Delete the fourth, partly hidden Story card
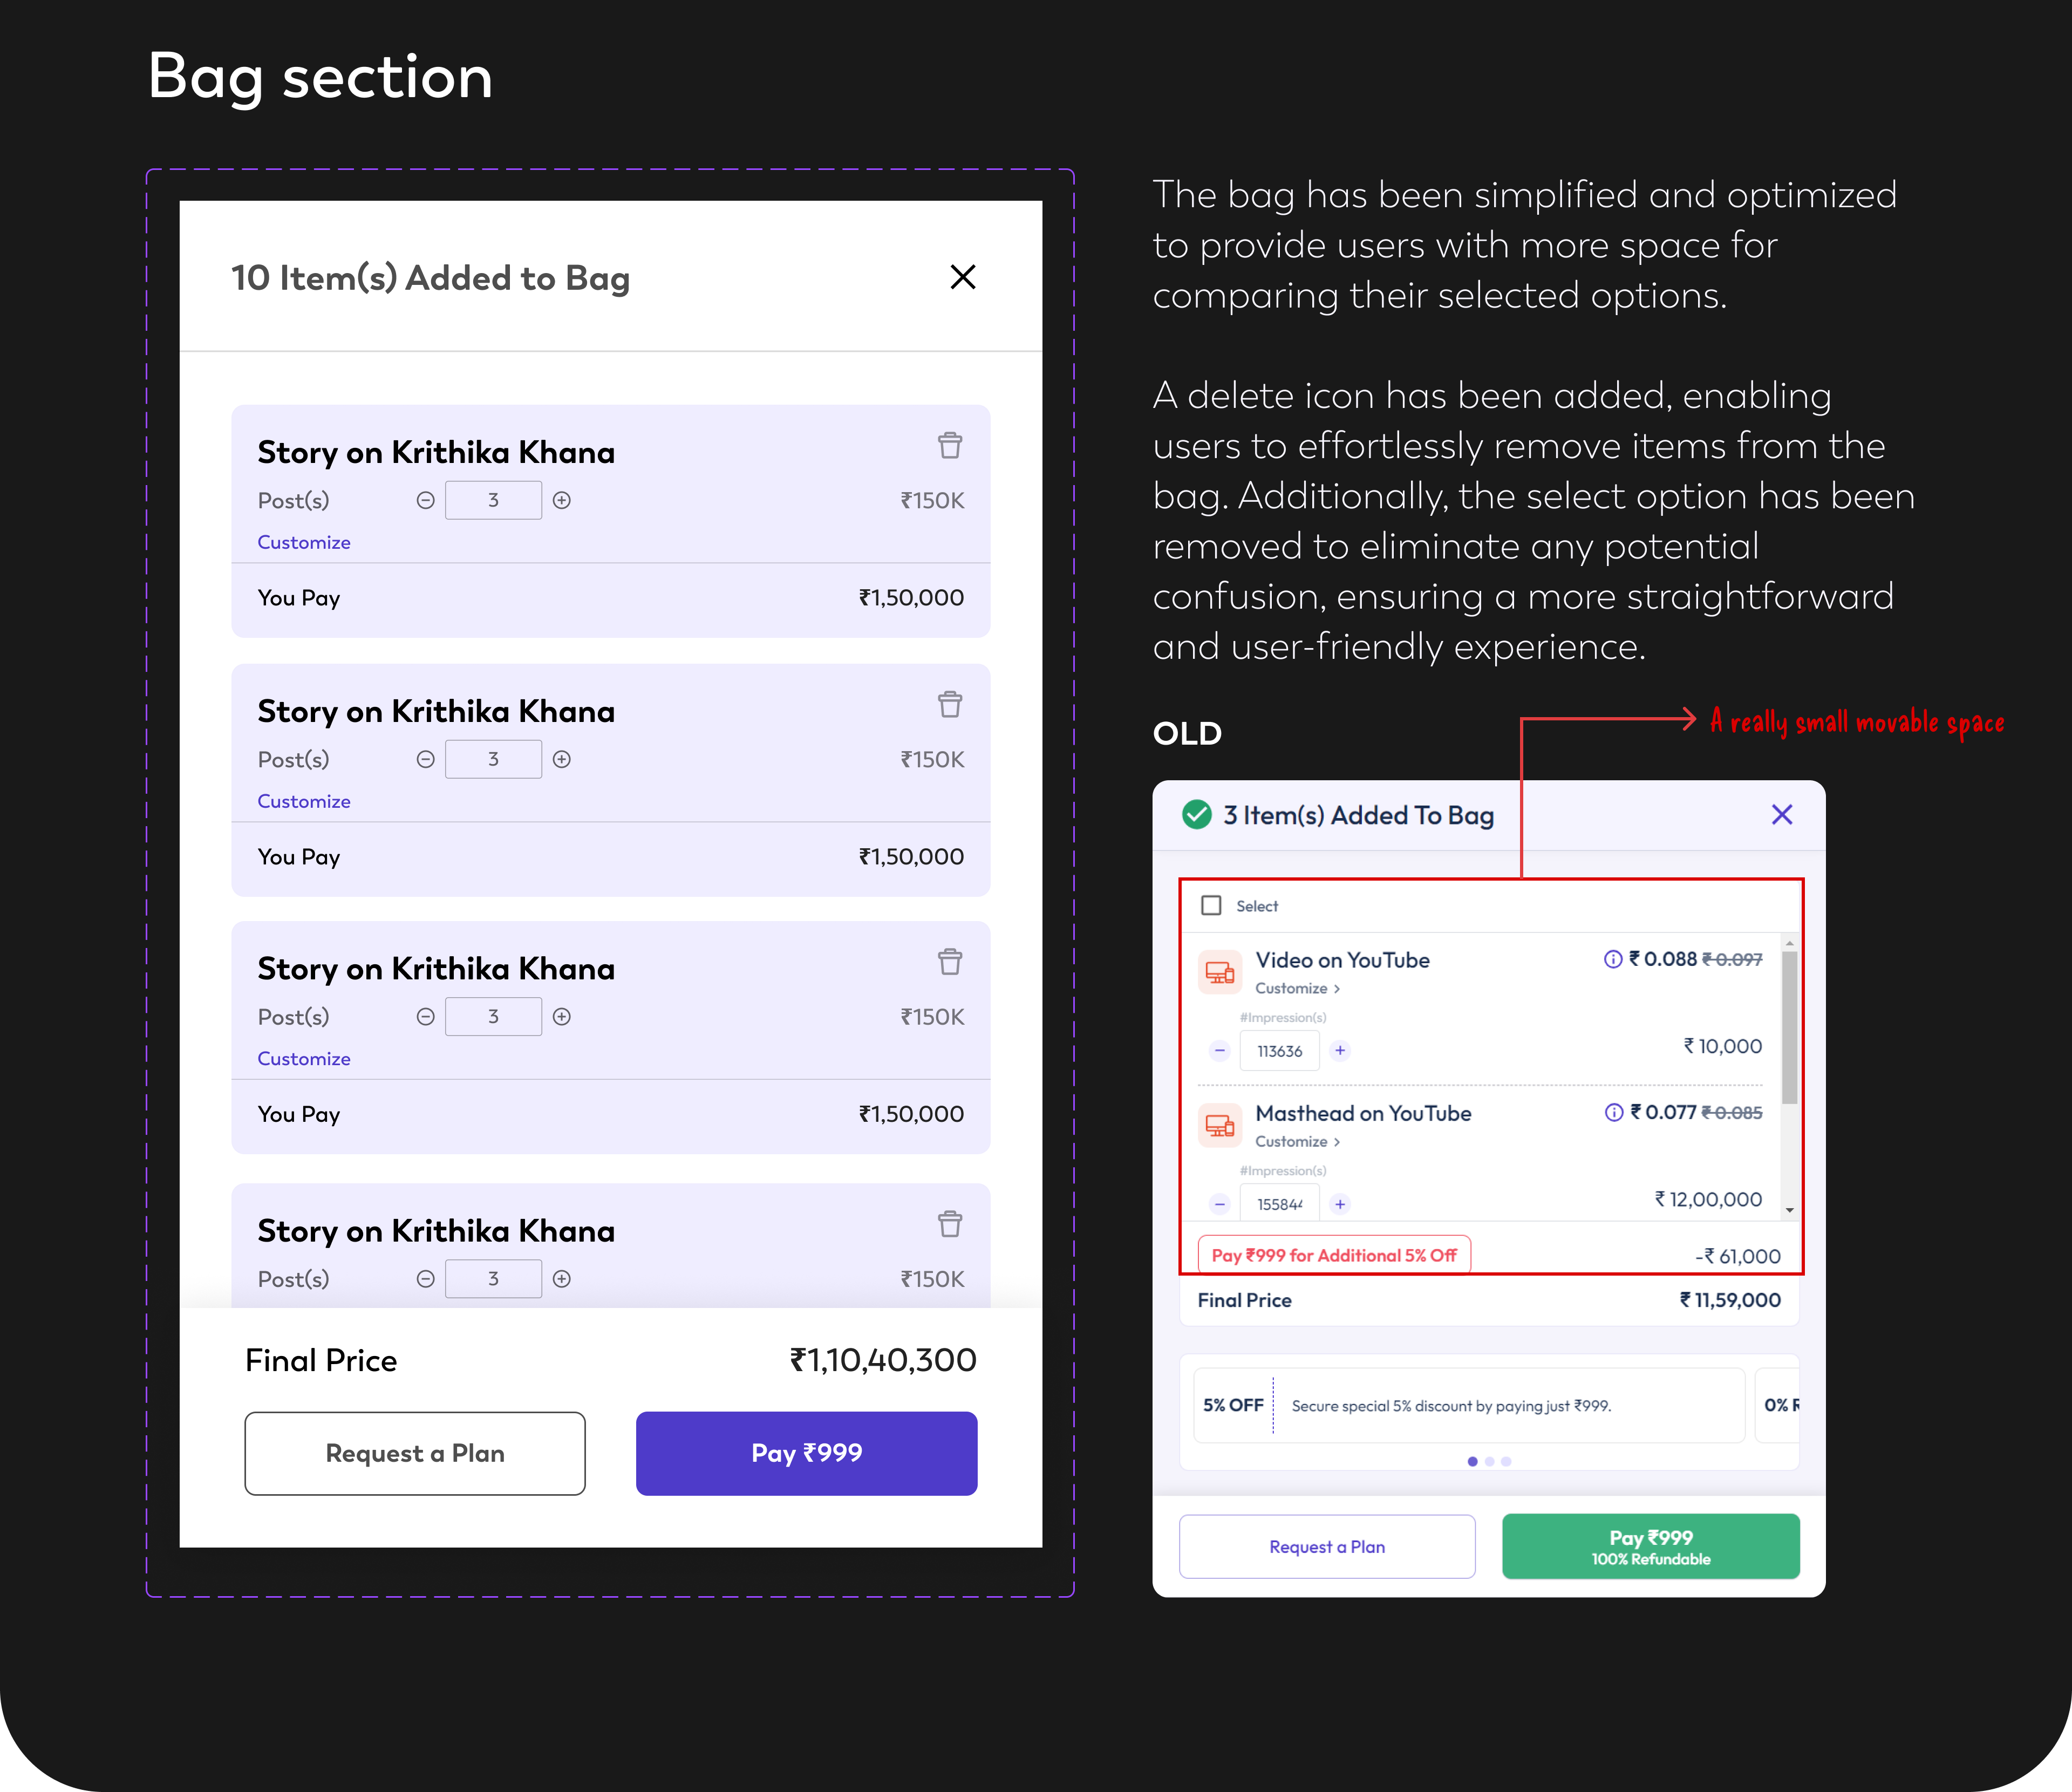This screenshot has height=1792, width=2072. 950,1223
